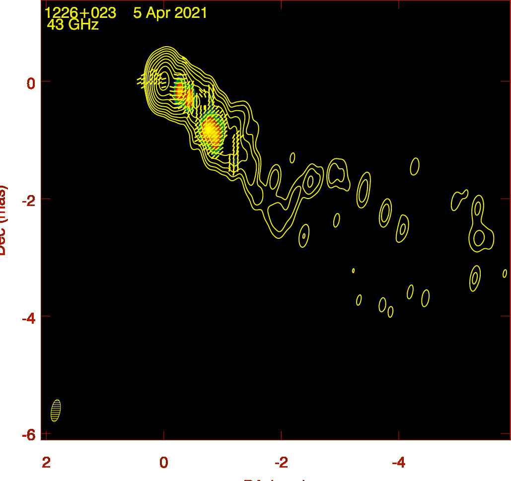Click the 5 Apr 2021 date text
Image resolution: width=511 pixels, height=481 pixels.
(170, 13)
